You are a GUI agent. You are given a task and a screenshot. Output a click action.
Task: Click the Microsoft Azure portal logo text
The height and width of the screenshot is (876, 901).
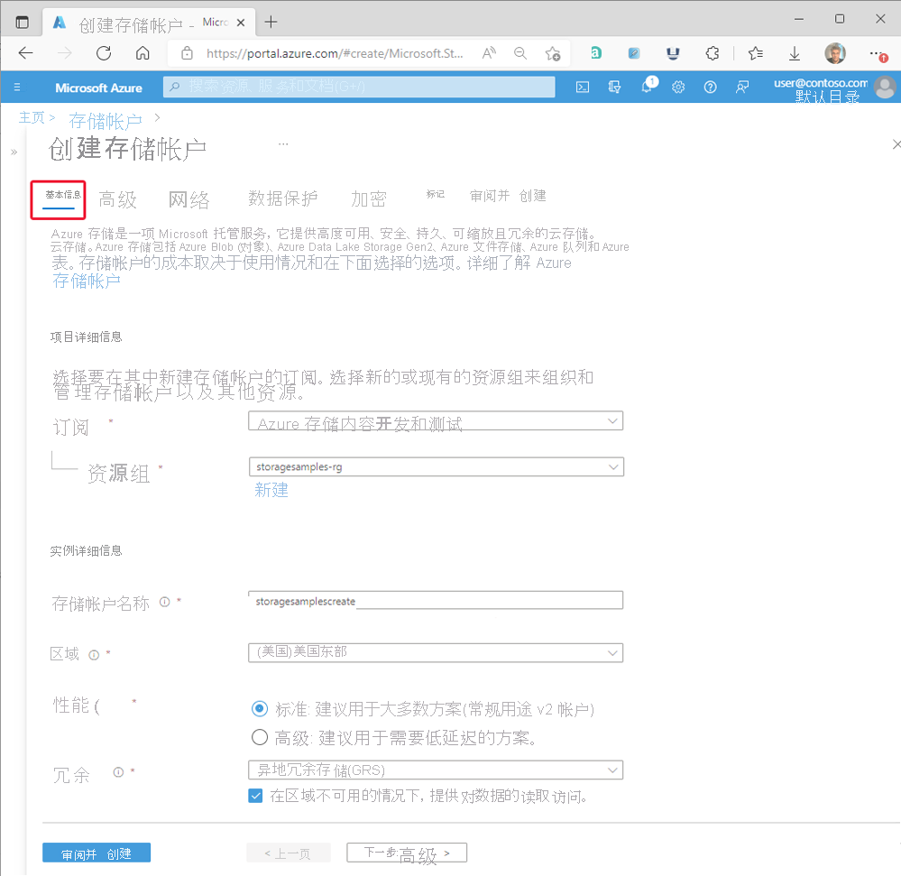coord(99,88)
